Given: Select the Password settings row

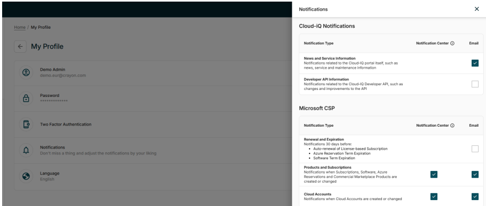Looking at the screenshot, I should (x=153, y=98).
